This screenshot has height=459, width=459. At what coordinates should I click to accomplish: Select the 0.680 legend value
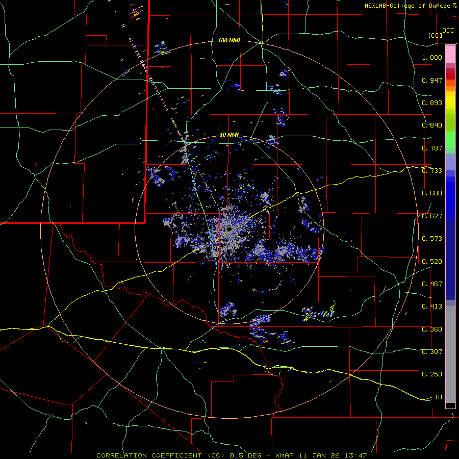click(x=432, y=193)
